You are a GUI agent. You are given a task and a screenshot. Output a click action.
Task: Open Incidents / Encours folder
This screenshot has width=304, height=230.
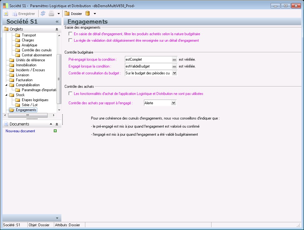point(30,70)
